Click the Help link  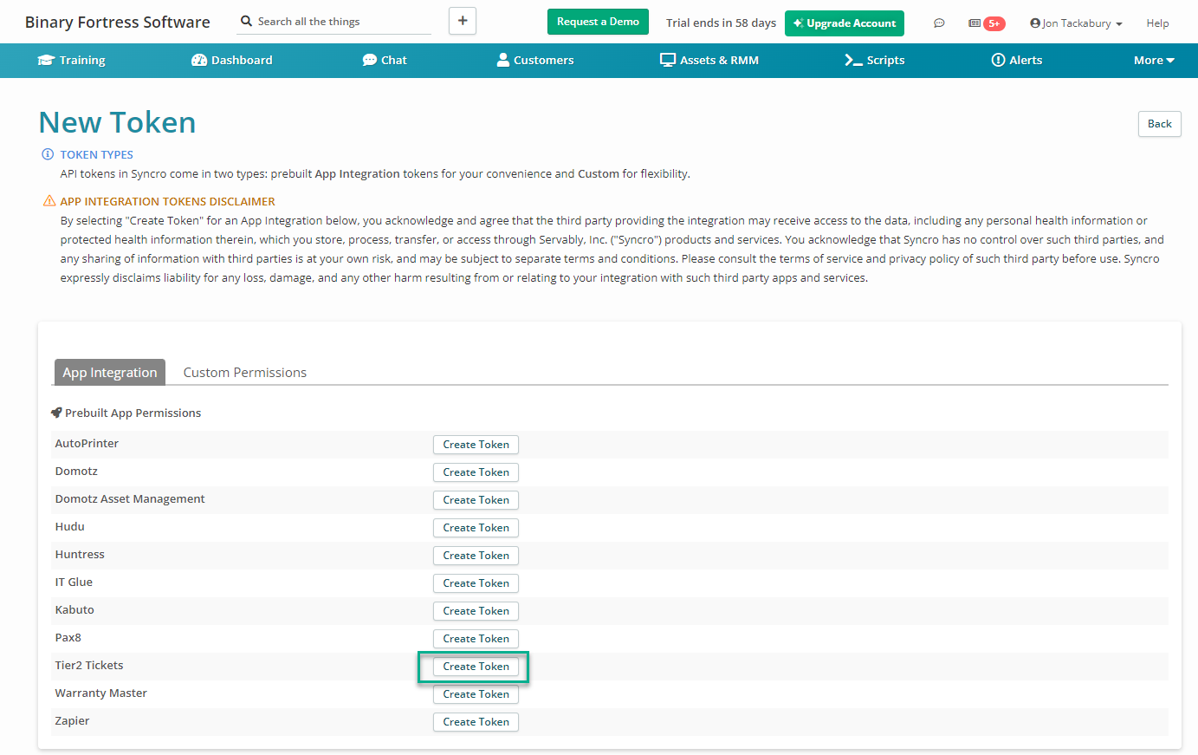[1157, 23]
